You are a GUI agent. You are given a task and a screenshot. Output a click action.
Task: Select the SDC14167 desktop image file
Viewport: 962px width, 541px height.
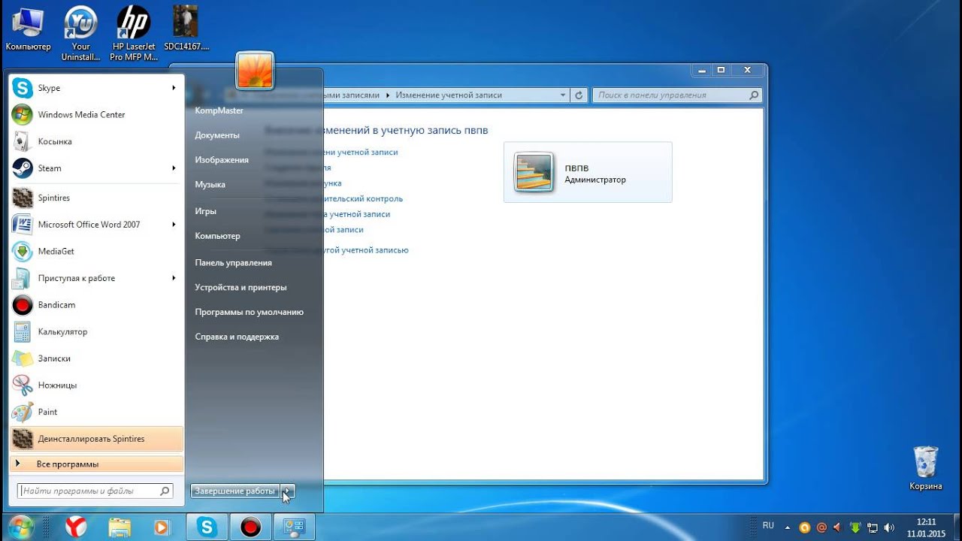[186, 29]
